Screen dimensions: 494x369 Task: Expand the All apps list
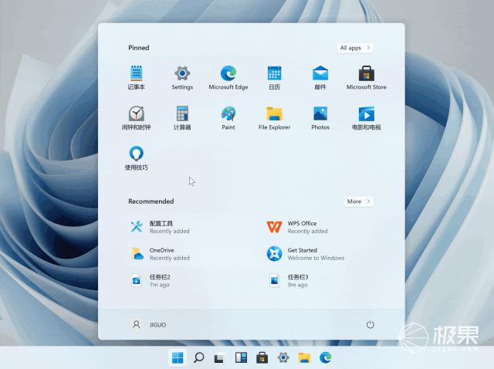pyautogui.click(x=355, y=48)
